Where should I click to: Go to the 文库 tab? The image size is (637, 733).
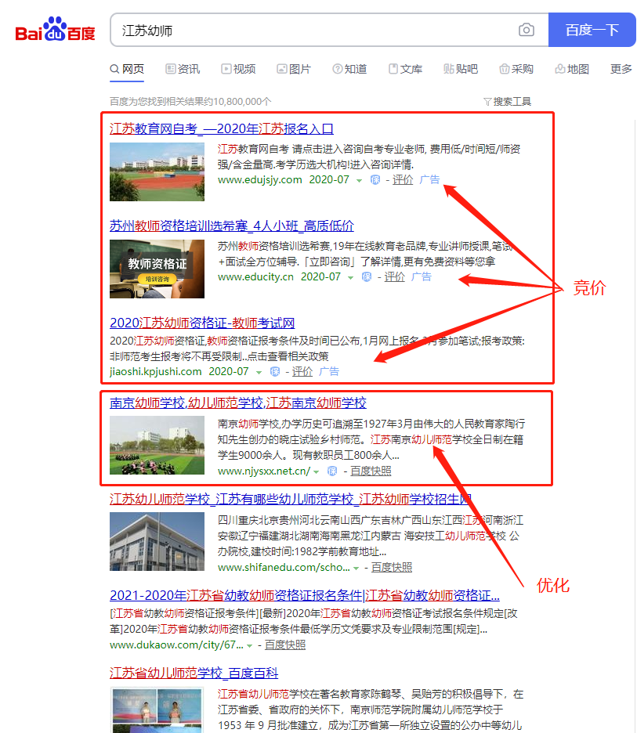[406, 69]
